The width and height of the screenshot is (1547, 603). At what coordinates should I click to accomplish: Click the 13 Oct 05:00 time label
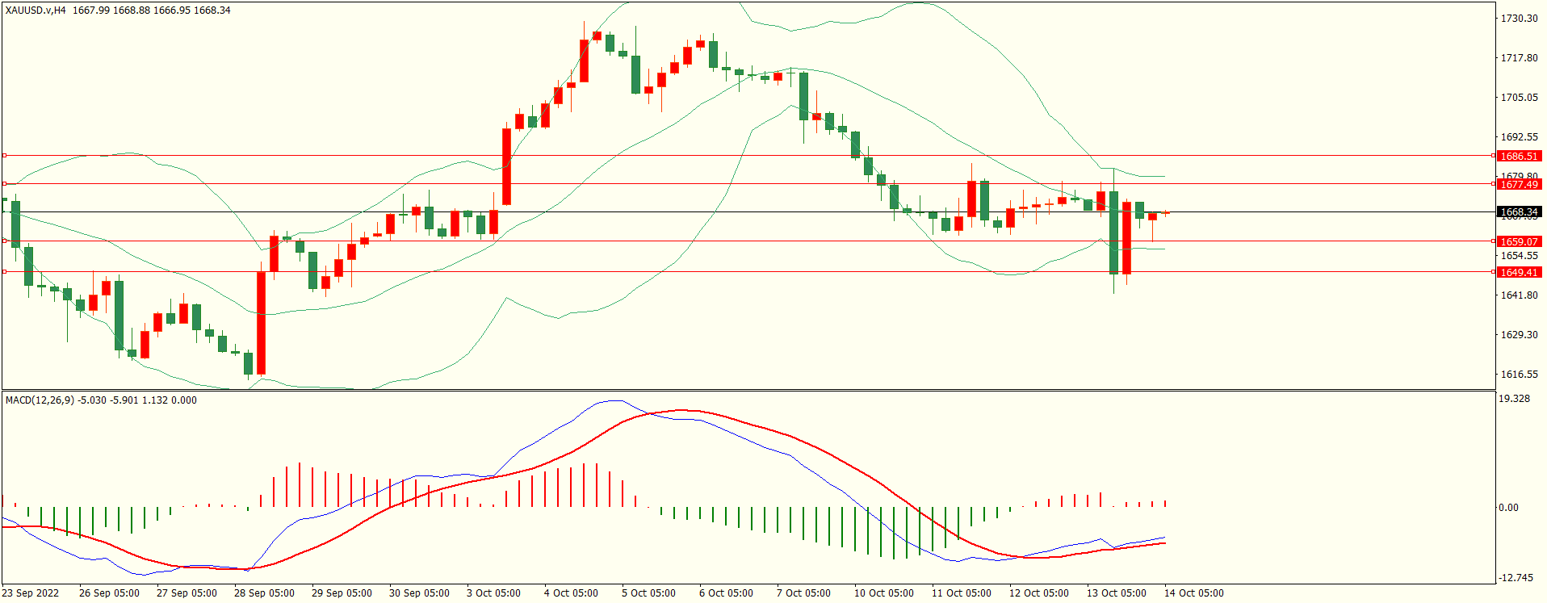1117,593
